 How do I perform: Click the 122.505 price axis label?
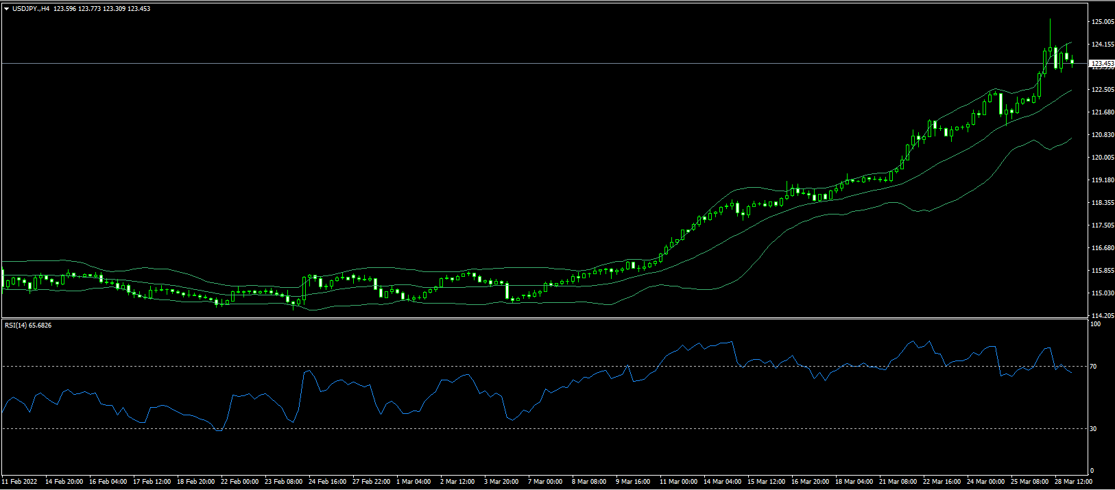1103,90
